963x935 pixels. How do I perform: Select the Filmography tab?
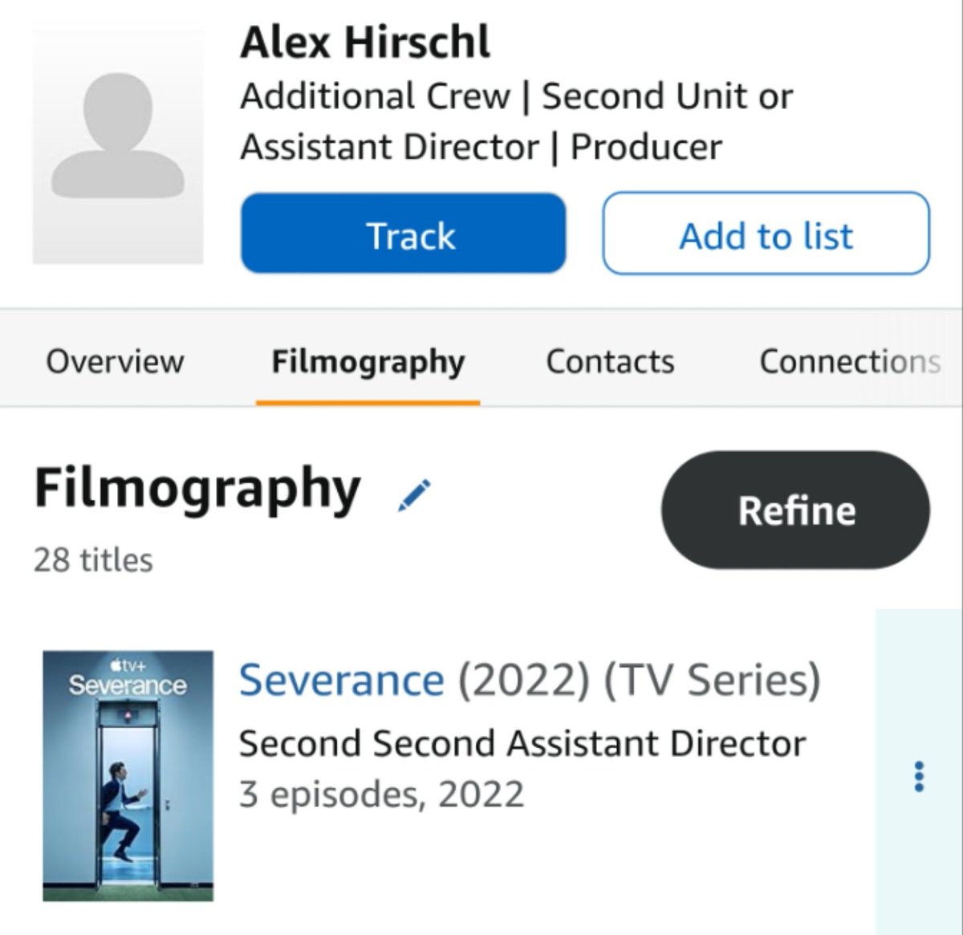click(368, 362)
